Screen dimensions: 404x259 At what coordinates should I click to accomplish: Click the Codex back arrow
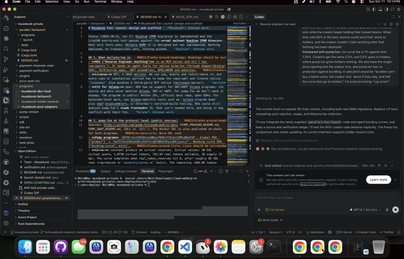point(257,24)
